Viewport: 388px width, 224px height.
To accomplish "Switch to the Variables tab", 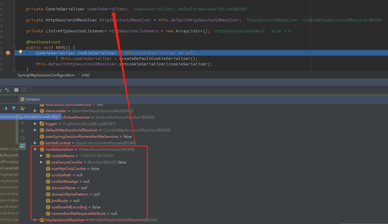I will 30,99.
